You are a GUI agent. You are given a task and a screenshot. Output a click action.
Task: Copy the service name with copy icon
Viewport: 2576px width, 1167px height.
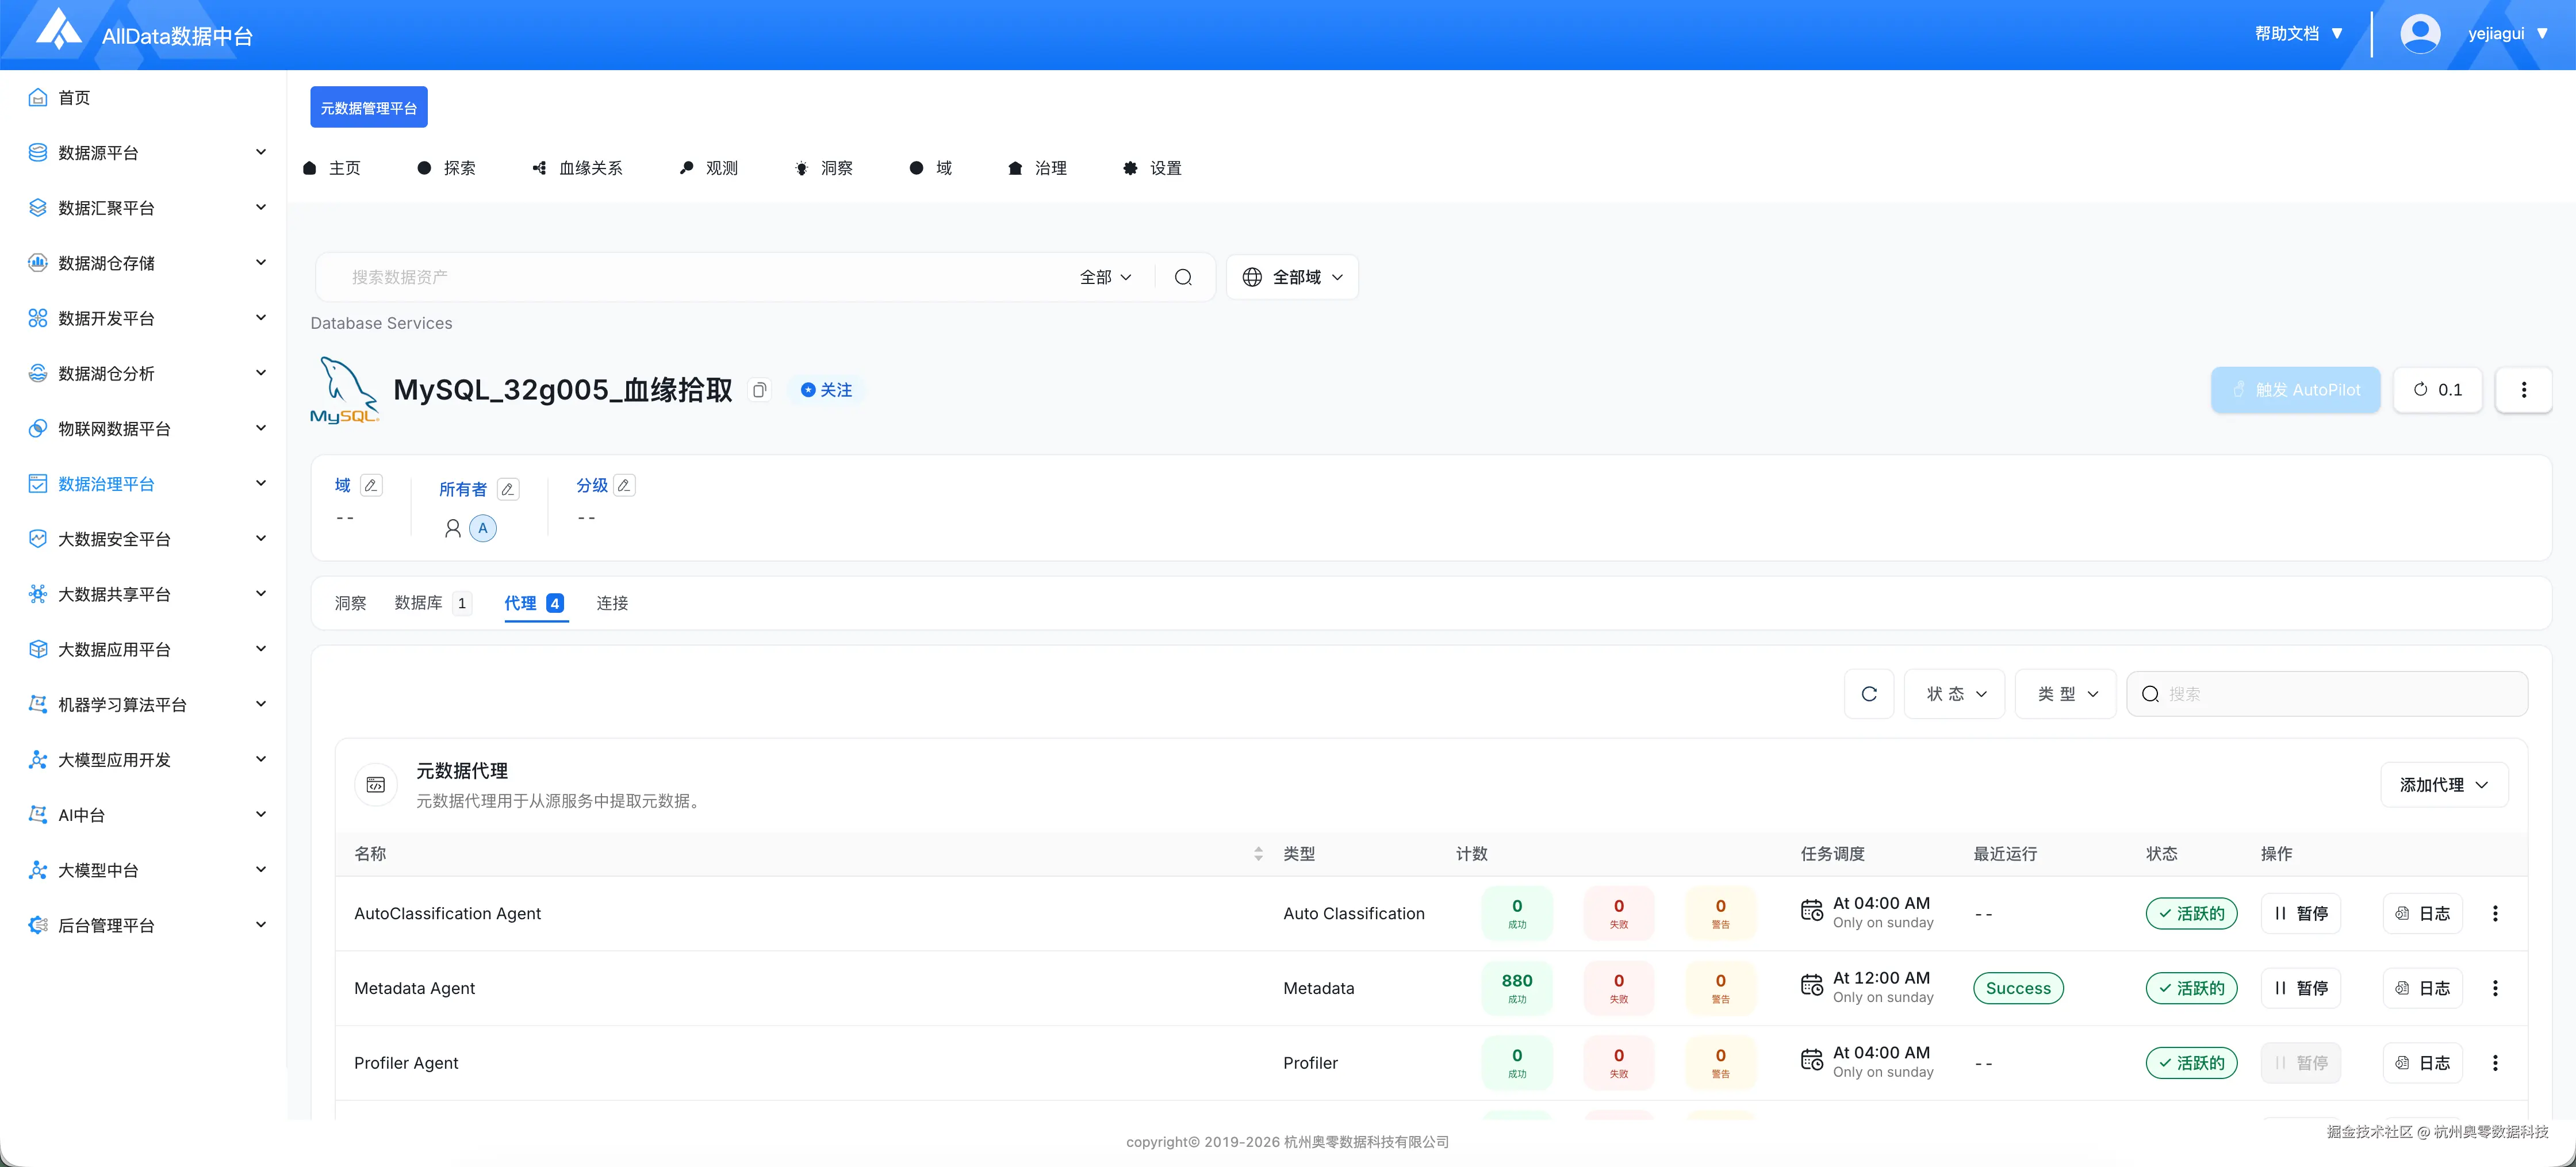(x=760, y=390)
